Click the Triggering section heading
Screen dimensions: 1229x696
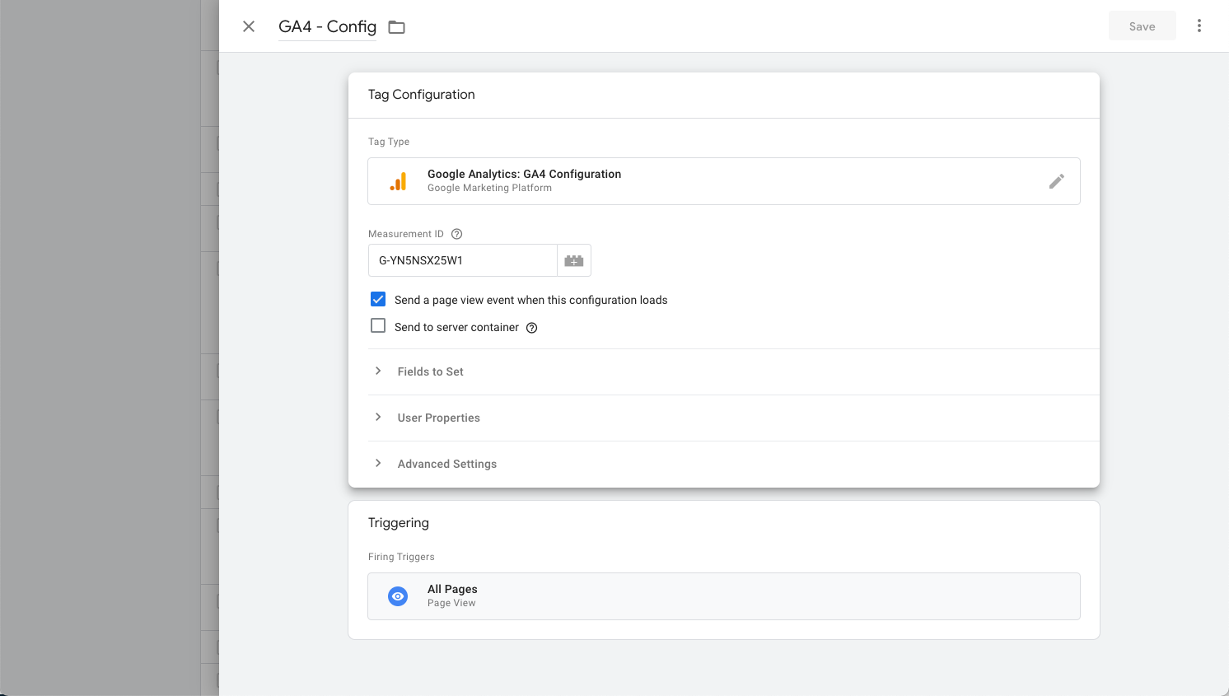(x=399, y=523)
